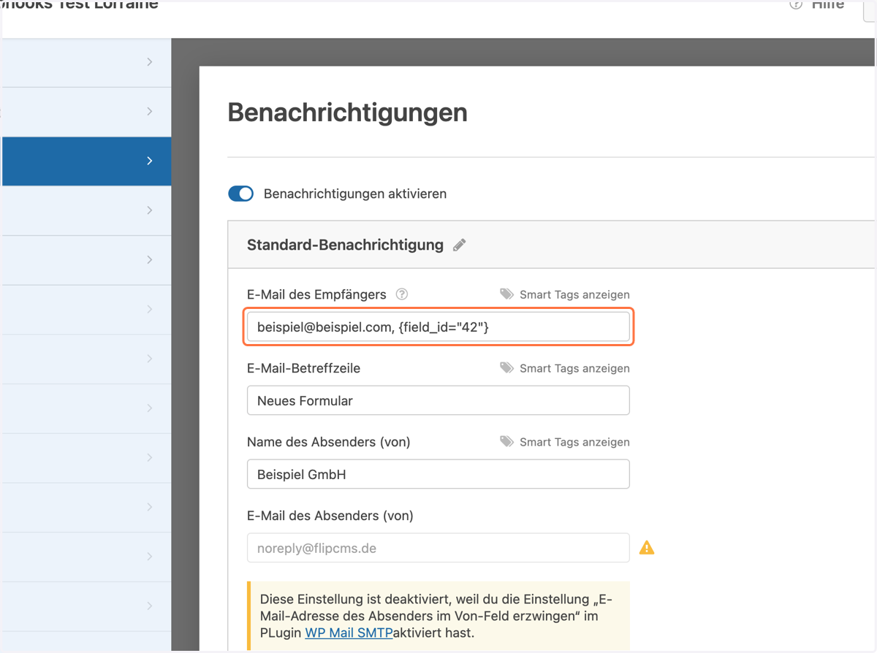Edit Standard-Benachrichtigung name with pencil icon
877x653 pixels.
tap(460, 245)
